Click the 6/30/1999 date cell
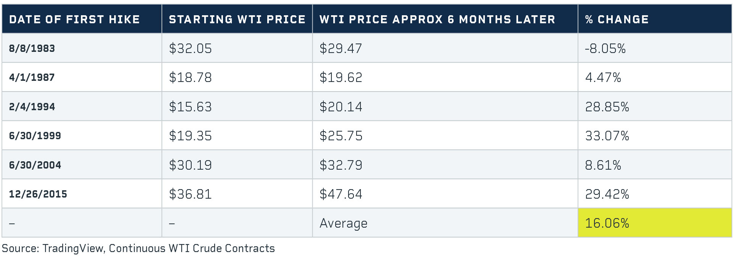Screen dimensions: 733x257 click(x=35, y=136)
